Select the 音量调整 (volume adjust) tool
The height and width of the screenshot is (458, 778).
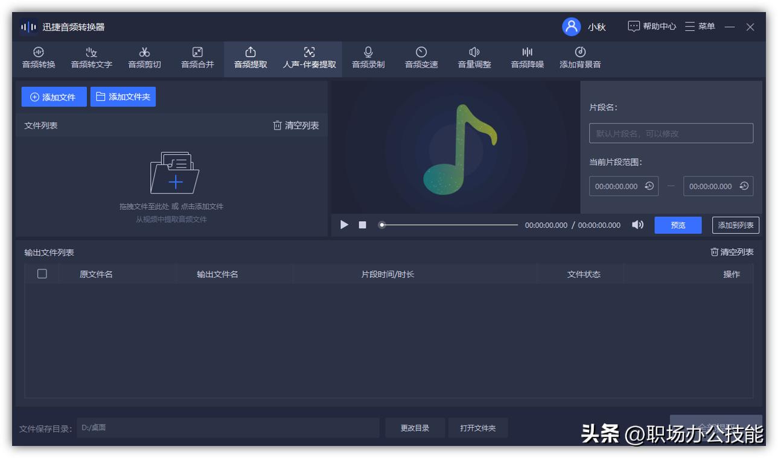coord(474,58)
